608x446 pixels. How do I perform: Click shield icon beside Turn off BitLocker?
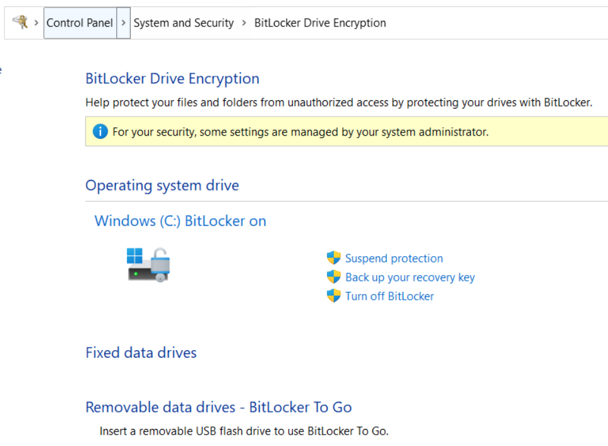[x=333, y=296]
